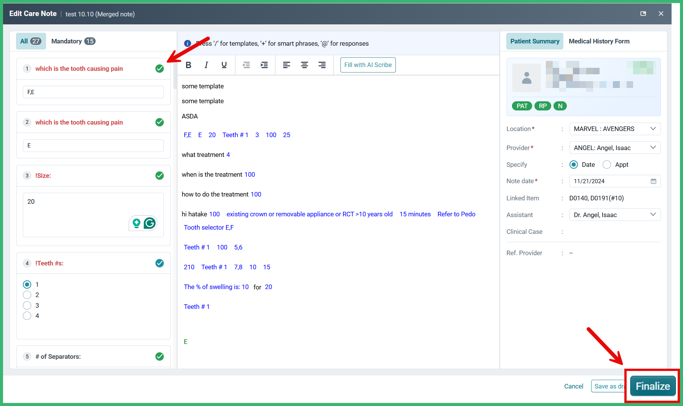Open the Location dropdown showing MARVEL : AVENGERS
This screenshot has width=683, height=406.
(x=654, y=129)
